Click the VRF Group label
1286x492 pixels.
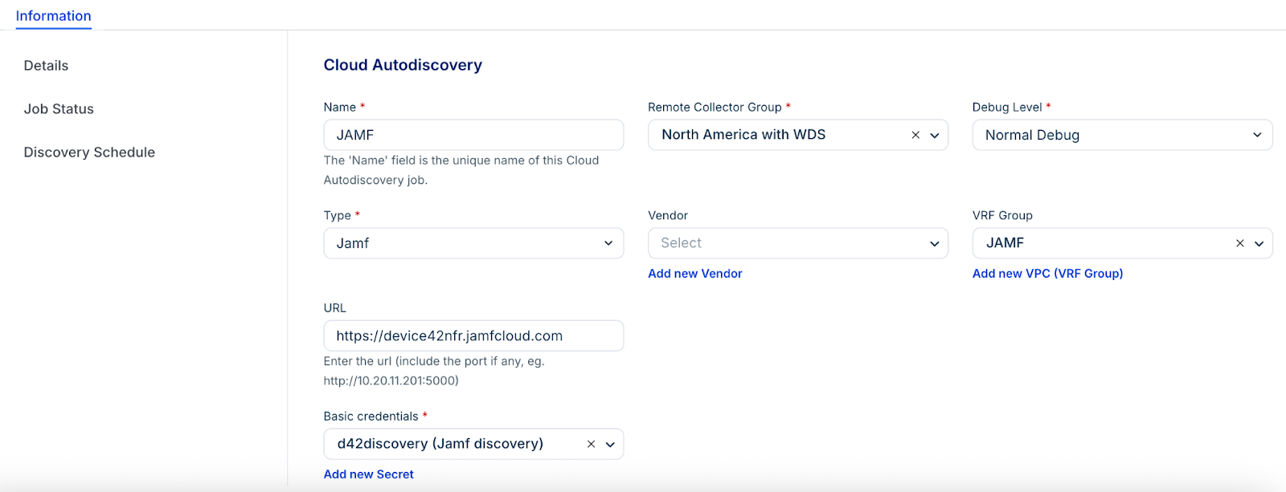click(1002, 216)
